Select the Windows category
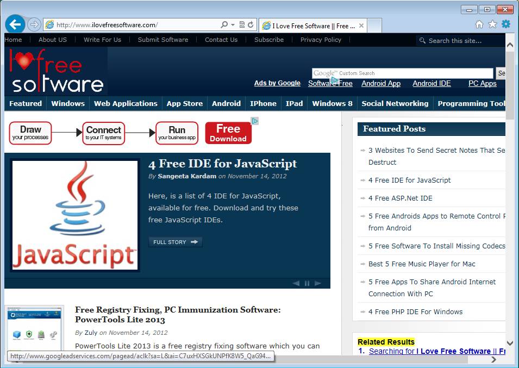519x368 pixels. tap(68, 104)
